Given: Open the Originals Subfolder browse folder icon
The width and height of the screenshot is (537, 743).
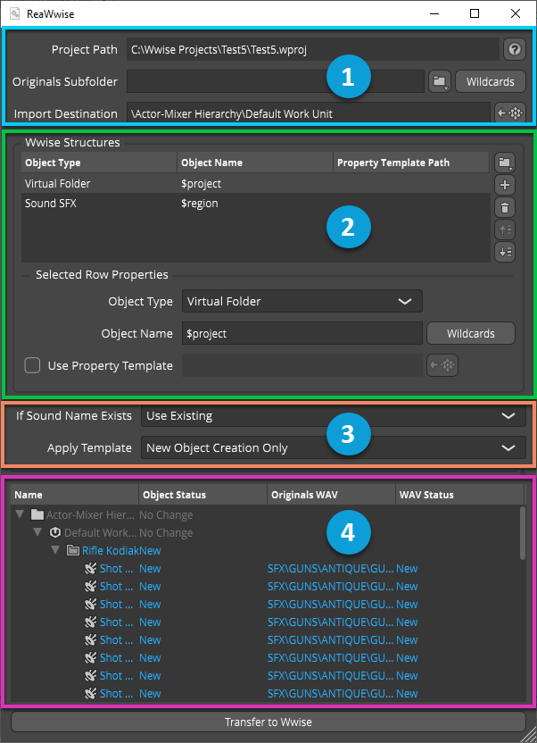Looking at the screenshot, I should pyautogui.click(x=439, y=82).
